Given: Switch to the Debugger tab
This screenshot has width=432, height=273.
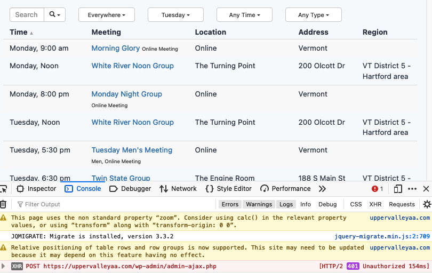Looking at the screenshot, I should pyautogui.click(x=130, y=189).
